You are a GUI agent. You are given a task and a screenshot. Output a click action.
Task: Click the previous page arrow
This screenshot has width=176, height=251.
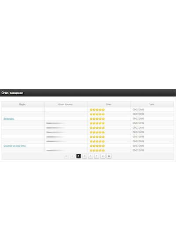pos(72,156)
